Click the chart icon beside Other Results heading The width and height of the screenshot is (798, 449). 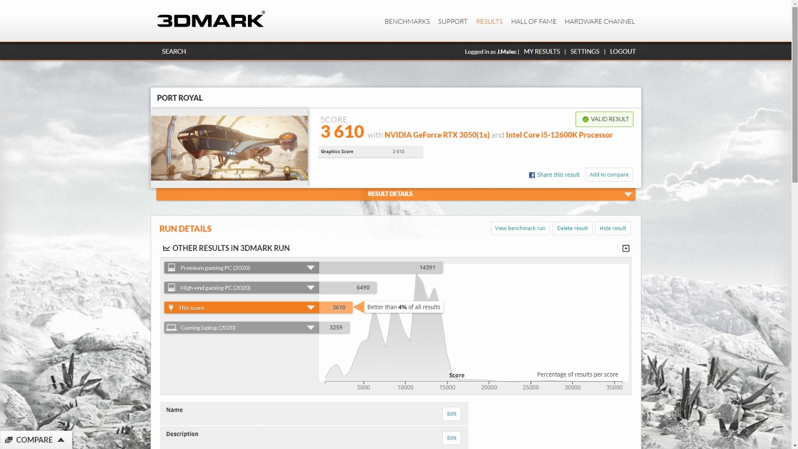(x=166, y=248)
